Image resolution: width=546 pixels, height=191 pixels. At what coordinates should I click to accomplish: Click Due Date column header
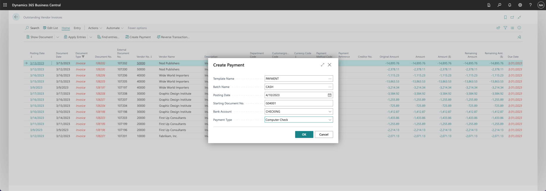coord(513,57)
